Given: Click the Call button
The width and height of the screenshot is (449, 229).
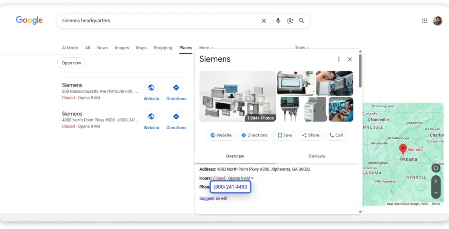Looking at the screenshot, I should coord(336,135).
